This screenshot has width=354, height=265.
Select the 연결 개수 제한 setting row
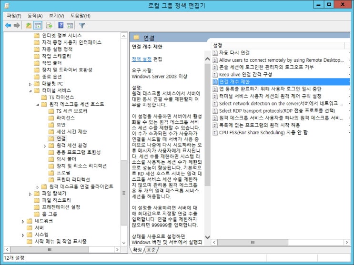281,82
